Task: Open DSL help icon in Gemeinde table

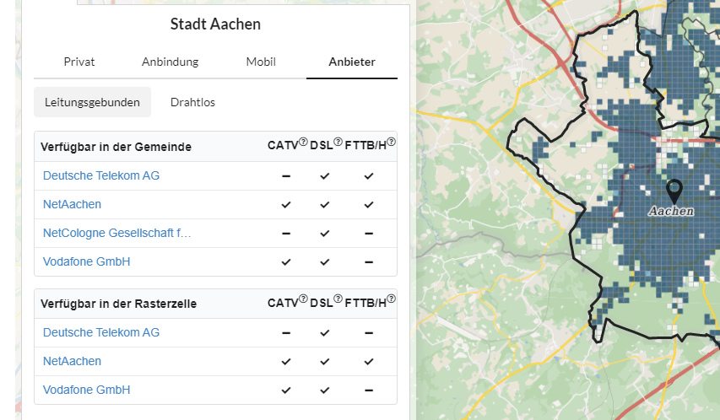Action: pyautogui.click(x=338, y=142)
